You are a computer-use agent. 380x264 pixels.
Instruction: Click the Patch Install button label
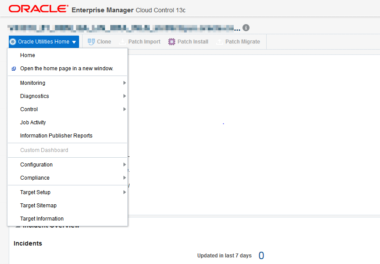[193, 42]
